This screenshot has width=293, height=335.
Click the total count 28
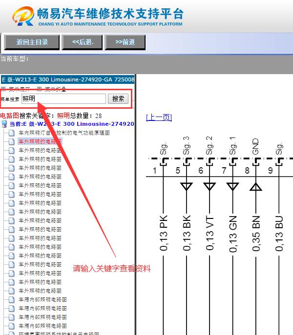(x=99, y=116)
